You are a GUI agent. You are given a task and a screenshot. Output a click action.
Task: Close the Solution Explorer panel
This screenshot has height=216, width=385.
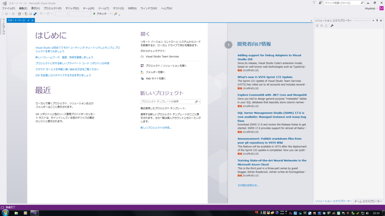point(381,21)
